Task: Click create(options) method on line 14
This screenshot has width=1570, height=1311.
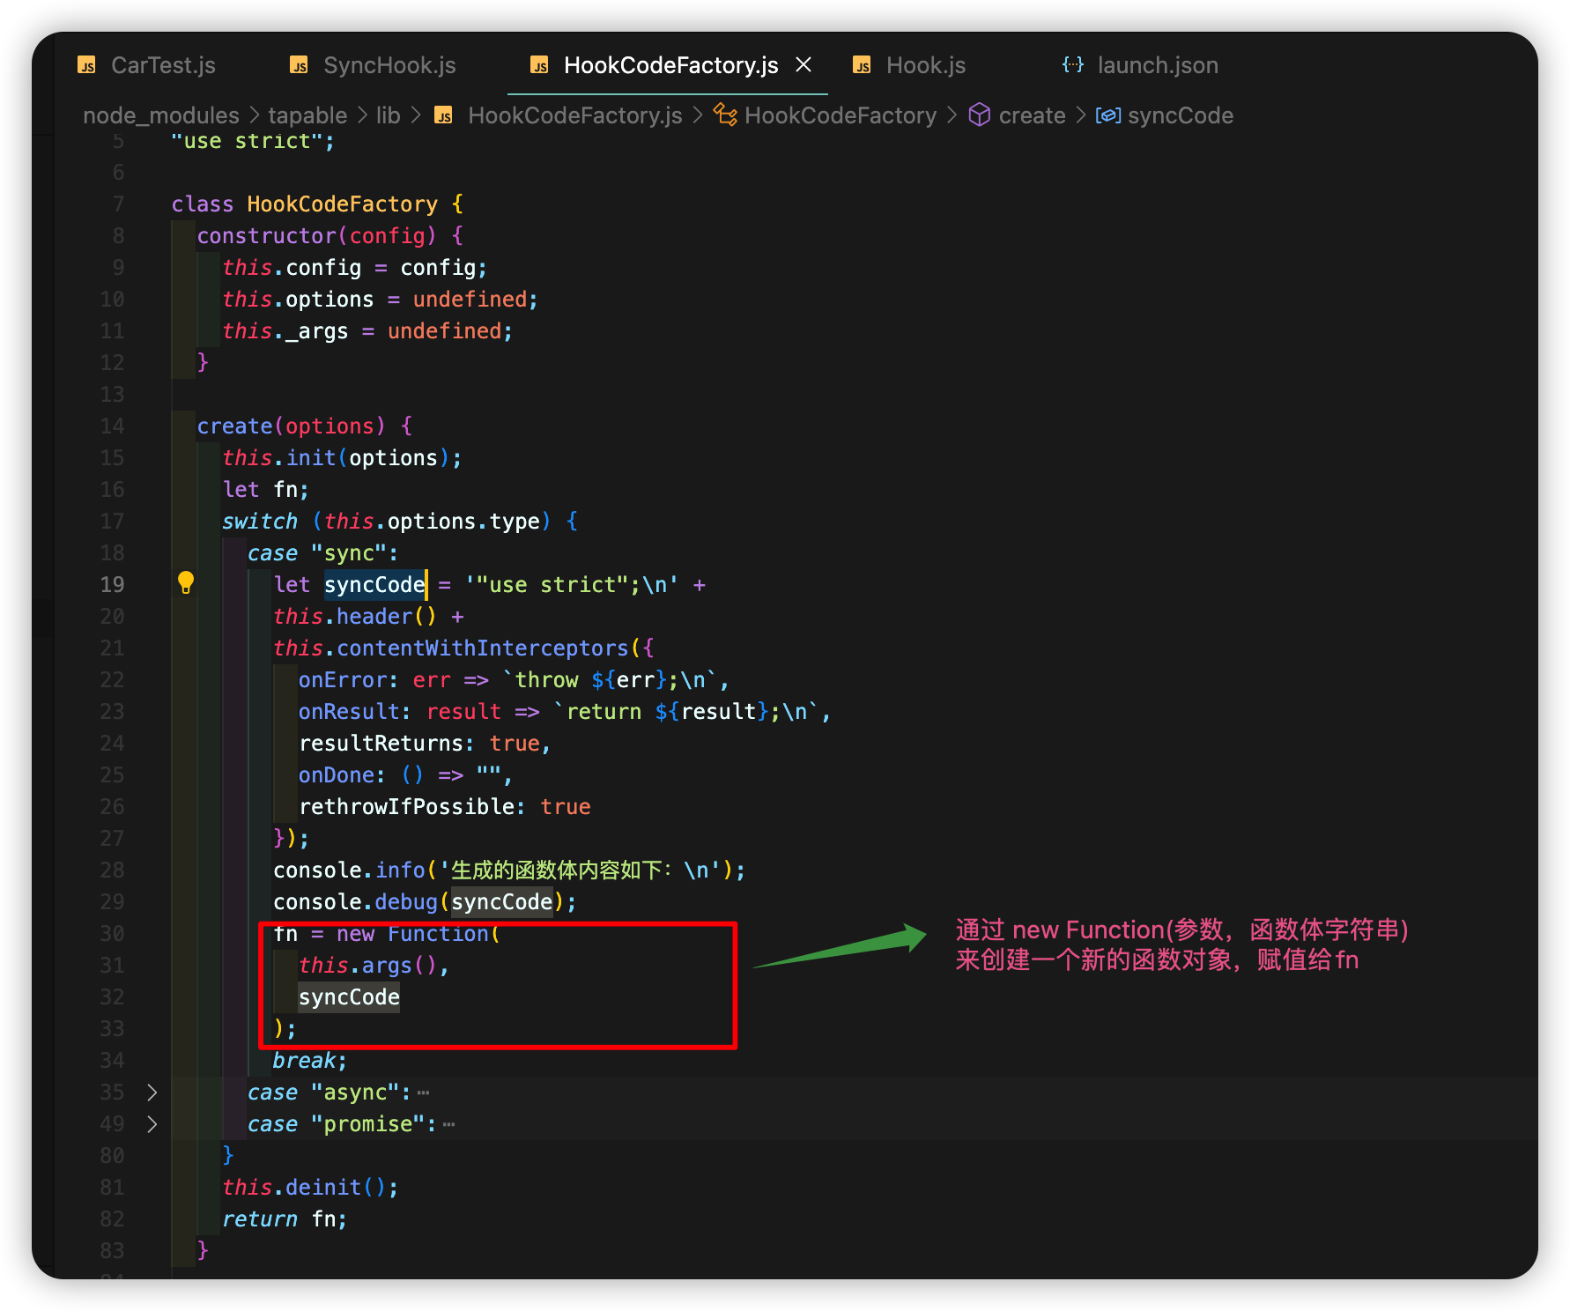Action: [291, 426]
